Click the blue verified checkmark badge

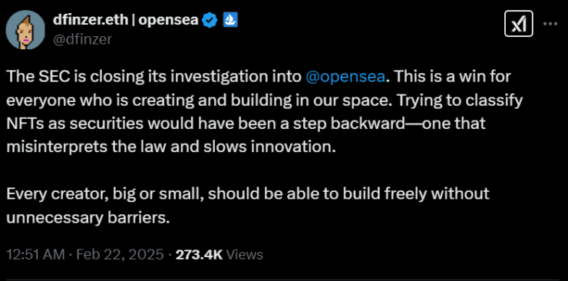click(x=210, y=20)
